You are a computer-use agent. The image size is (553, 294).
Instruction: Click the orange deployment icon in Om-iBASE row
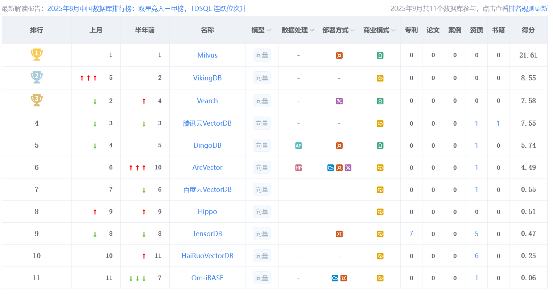click(x=344, y=278)
